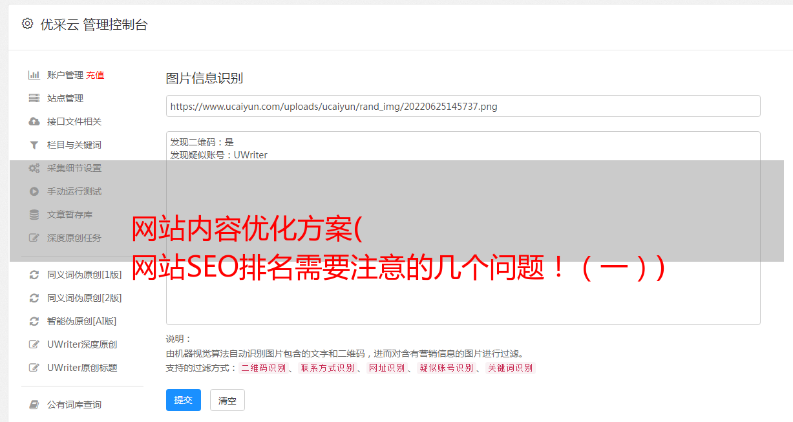
Task: Open 账户管理 in the sidebar
Action: 65,75
